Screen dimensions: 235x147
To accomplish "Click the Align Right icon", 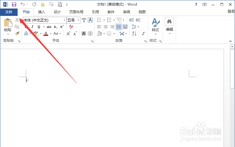I will [112, 27].
